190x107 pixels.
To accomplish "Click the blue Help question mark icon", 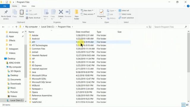I will (x=188, y=6).
